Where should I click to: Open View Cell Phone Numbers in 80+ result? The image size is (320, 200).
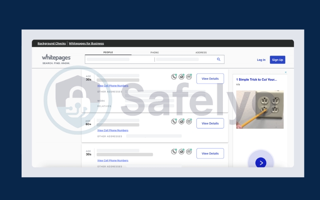[x=113, y=130]
